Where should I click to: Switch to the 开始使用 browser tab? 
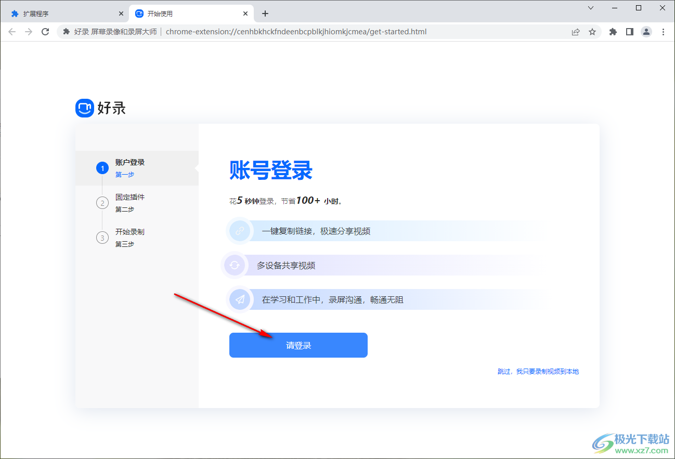tap(191, 14)
